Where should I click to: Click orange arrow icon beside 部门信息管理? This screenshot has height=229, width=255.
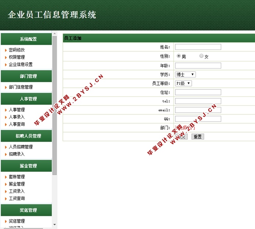pyautogui.click(x=6, y=88)
